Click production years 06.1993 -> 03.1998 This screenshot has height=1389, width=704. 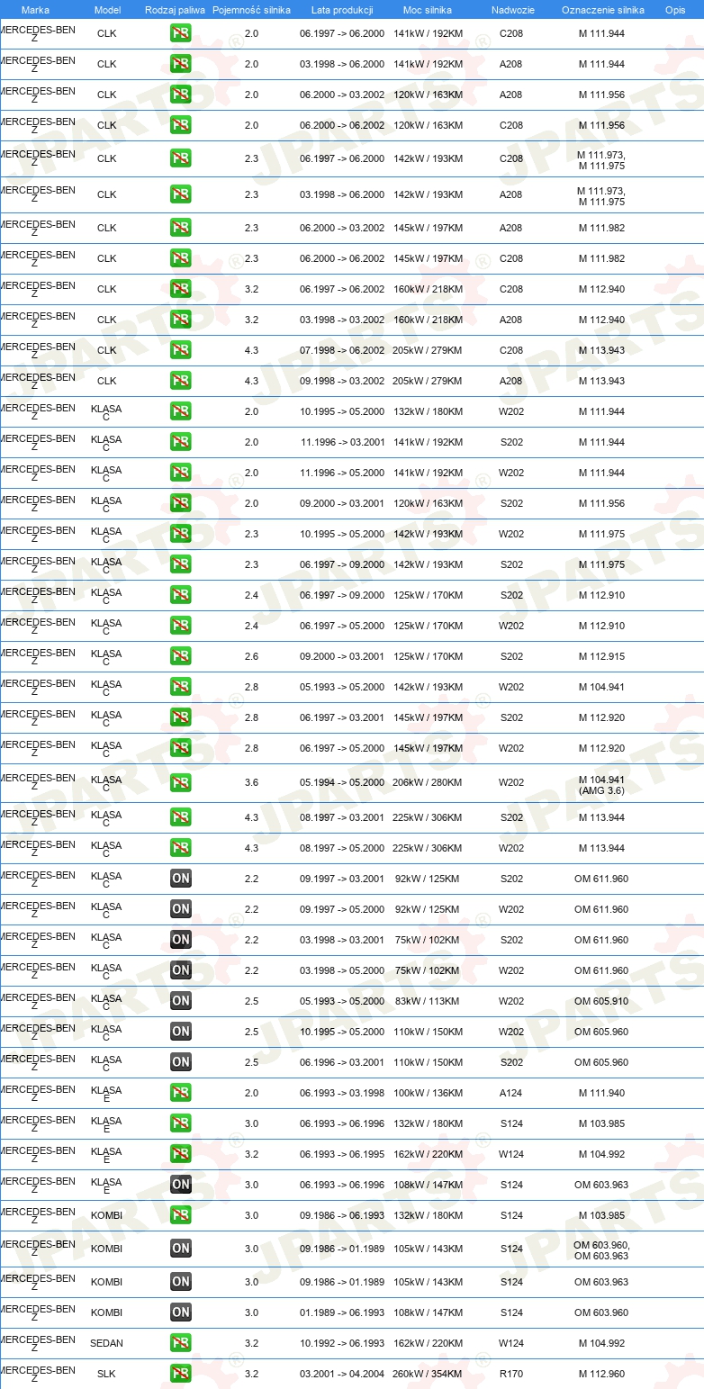(x=342, y=1093)
